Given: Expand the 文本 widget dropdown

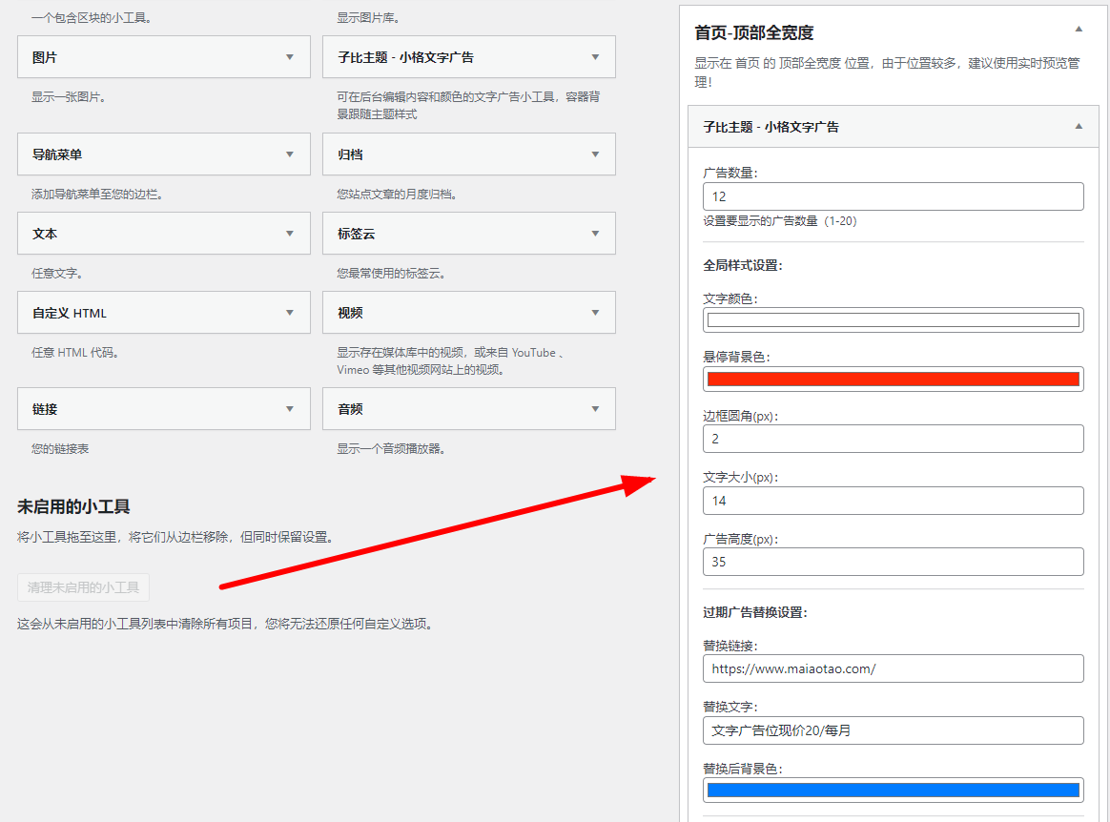Looking at the screenshot, I should tap(290, 233).
